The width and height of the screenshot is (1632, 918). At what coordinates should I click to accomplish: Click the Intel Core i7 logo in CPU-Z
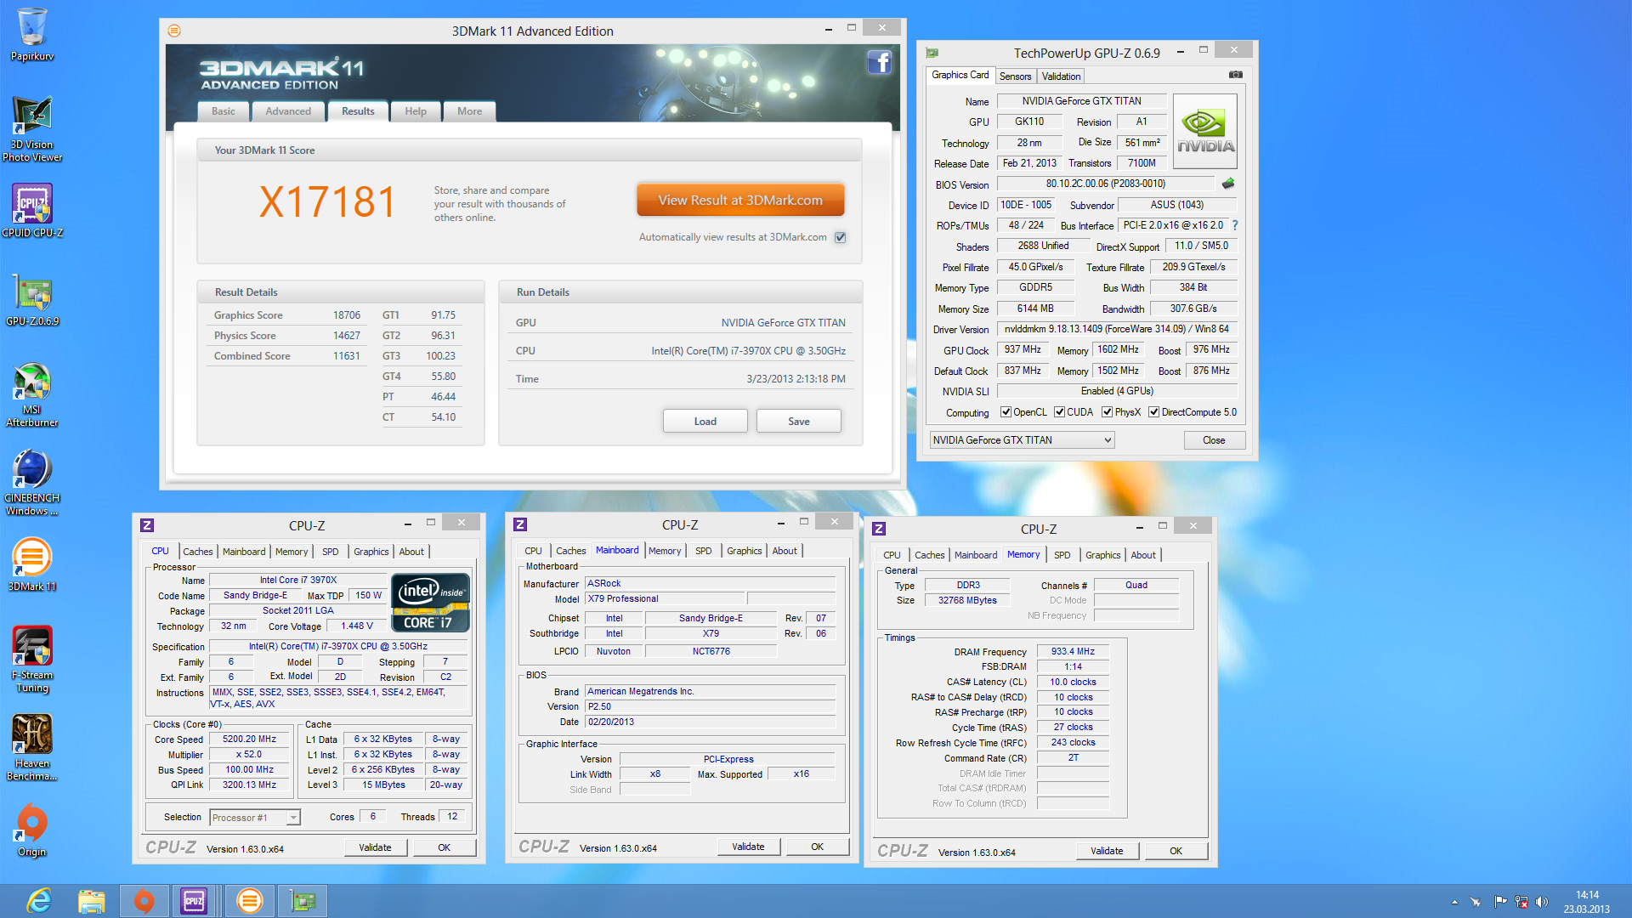pyautogui.click(x=430, y=603)
